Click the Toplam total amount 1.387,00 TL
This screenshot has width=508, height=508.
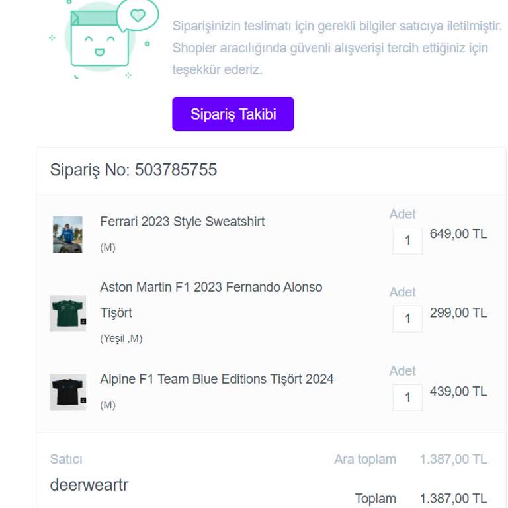(453, 498)
